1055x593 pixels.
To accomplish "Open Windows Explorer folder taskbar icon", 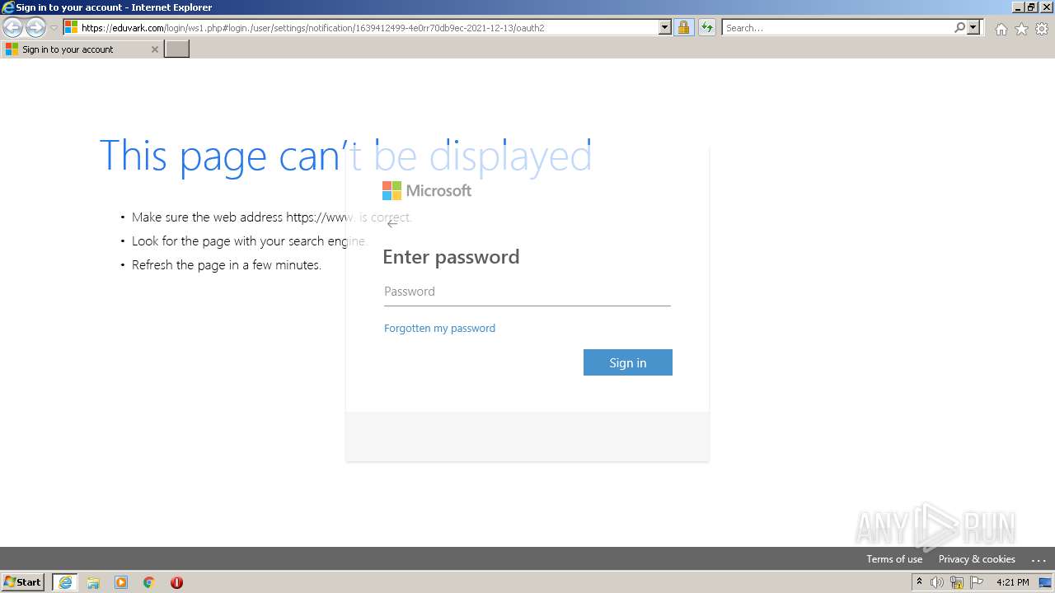I will [x=93, y=582].
